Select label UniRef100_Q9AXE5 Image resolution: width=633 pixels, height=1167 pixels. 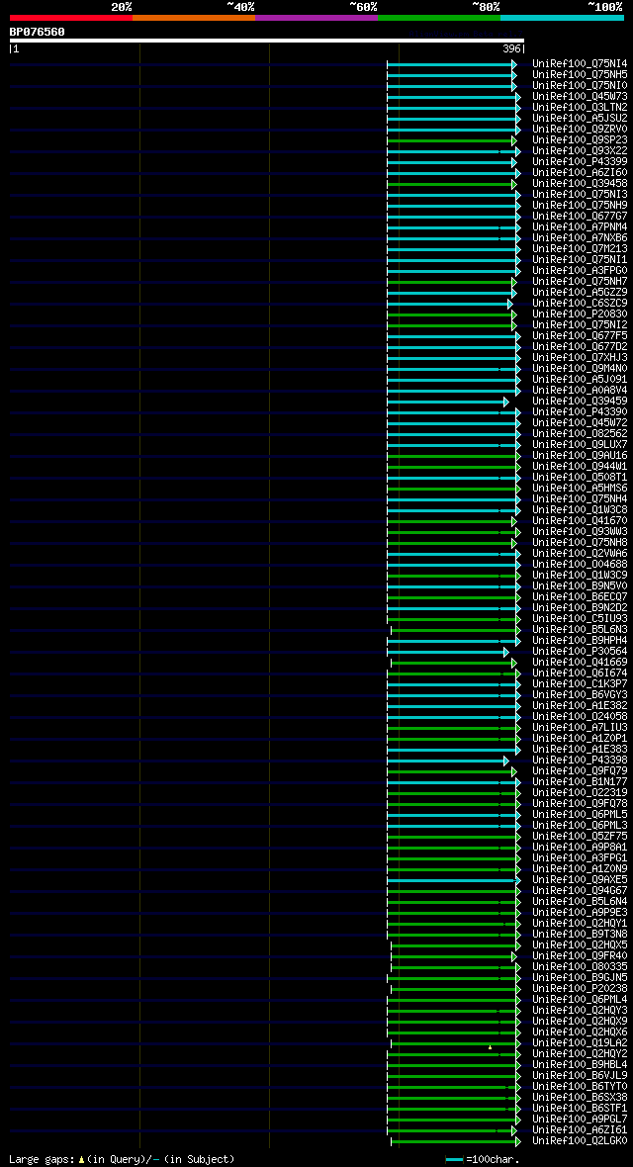coord(581,880)
